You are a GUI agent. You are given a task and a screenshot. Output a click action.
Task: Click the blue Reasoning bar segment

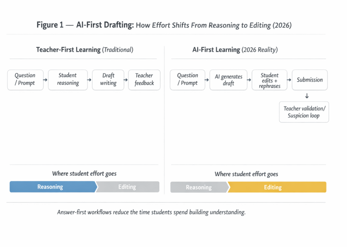[51, 187]
